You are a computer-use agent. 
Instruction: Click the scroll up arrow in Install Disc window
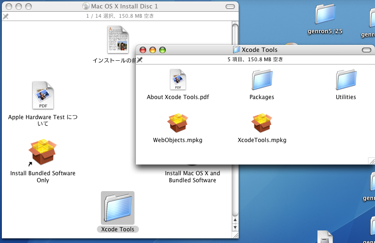tap(235, 220)
